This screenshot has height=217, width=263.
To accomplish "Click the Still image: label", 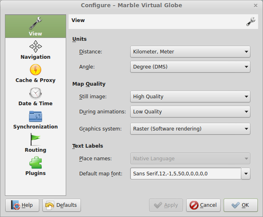I will click(93, 97).
